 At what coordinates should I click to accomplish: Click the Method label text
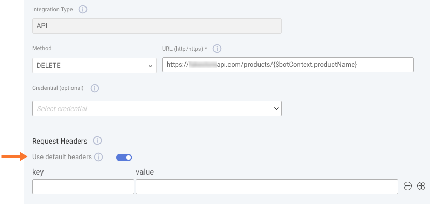click(42, 48)
